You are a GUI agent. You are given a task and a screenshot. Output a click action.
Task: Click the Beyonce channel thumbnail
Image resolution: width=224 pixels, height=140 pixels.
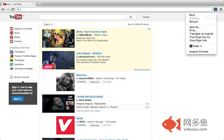pyautogui.click(x=65, y=82)
